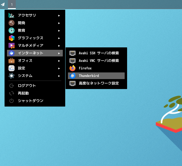Open the グラフィックス menu entry
The width and height of the screenshot is (182, 166).
tap(35, 38)
